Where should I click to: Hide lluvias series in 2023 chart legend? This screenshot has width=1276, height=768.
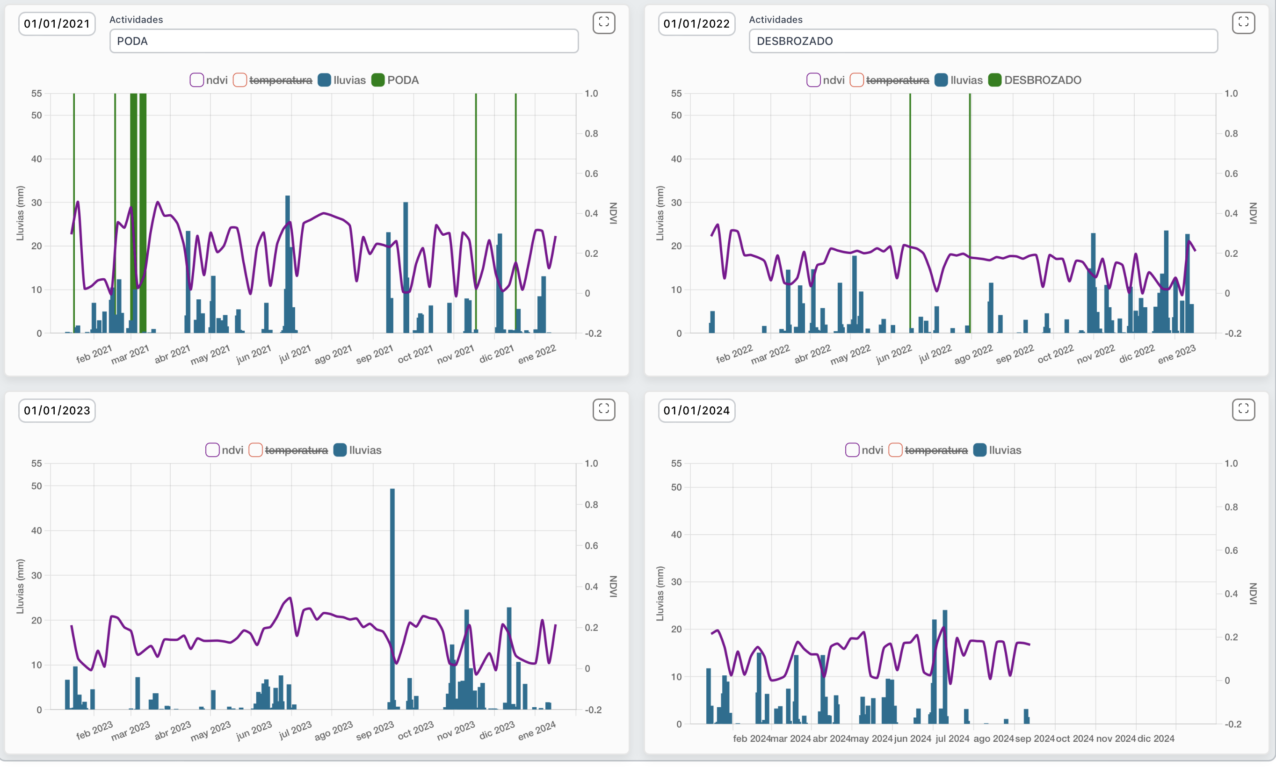pos(340,450)
